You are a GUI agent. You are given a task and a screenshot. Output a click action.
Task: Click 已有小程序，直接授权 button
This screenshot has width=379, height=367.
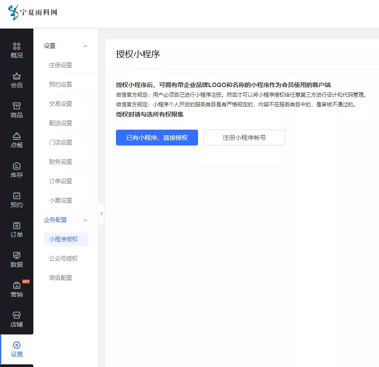tap(157, 138)
